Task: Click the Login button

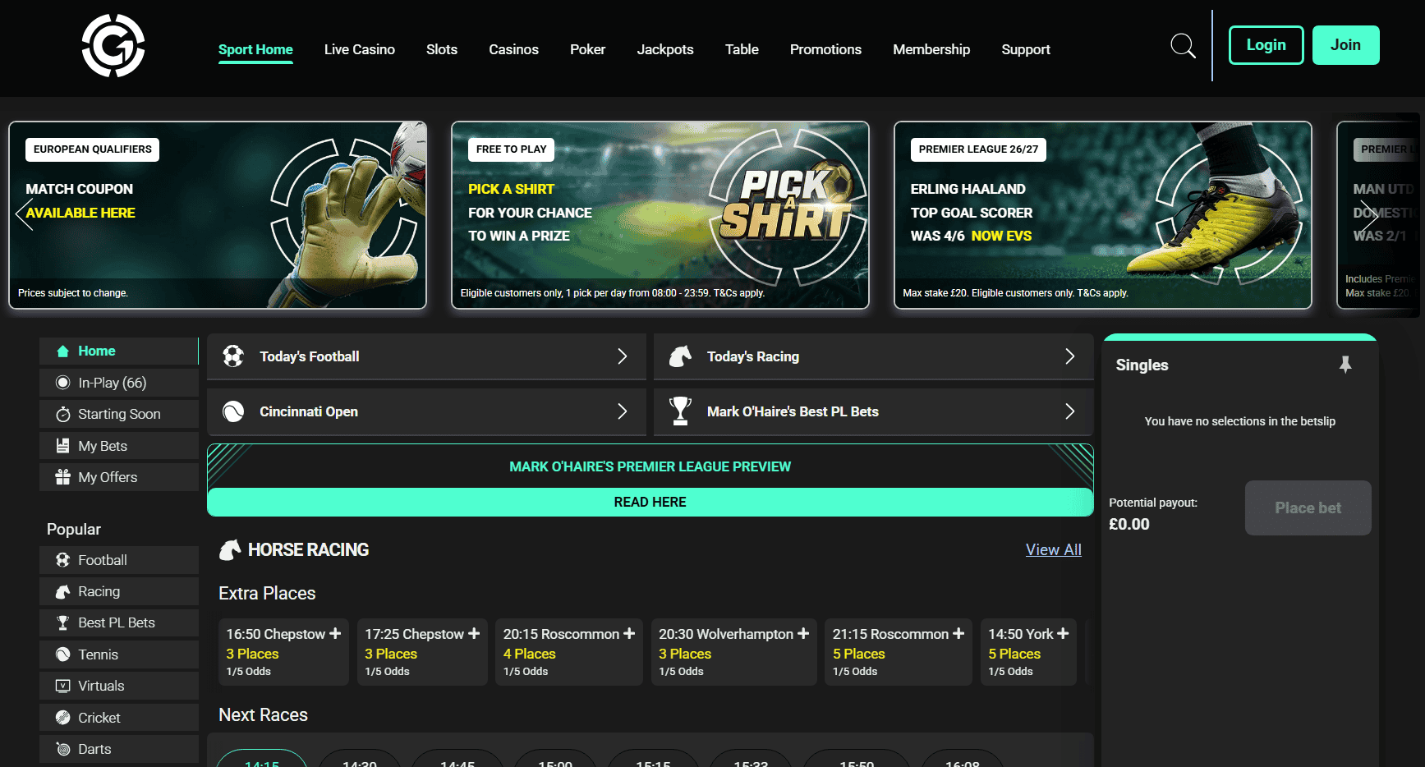Action: tap(1266, 45)
